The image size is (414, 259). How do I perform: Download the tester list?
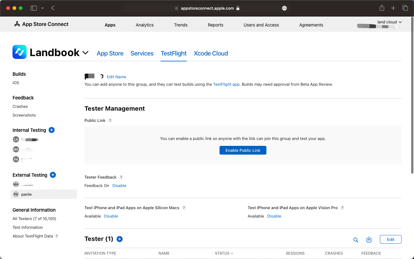tap(369, 239)
